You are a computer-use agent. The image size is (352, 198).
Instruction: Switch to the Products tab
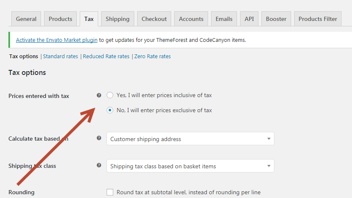60,19
